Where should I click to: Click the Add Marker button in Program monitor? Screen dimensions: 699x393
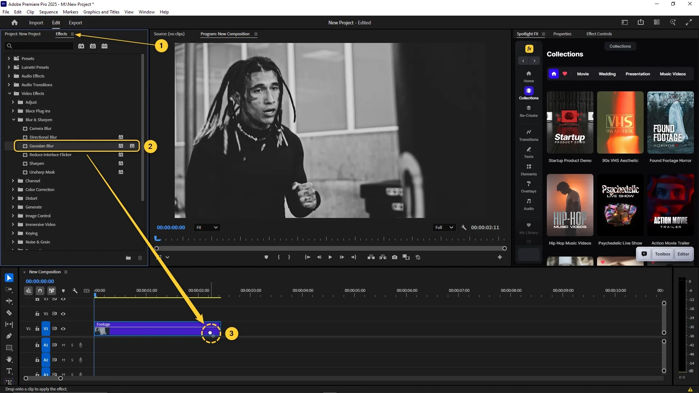pos(266,257)
